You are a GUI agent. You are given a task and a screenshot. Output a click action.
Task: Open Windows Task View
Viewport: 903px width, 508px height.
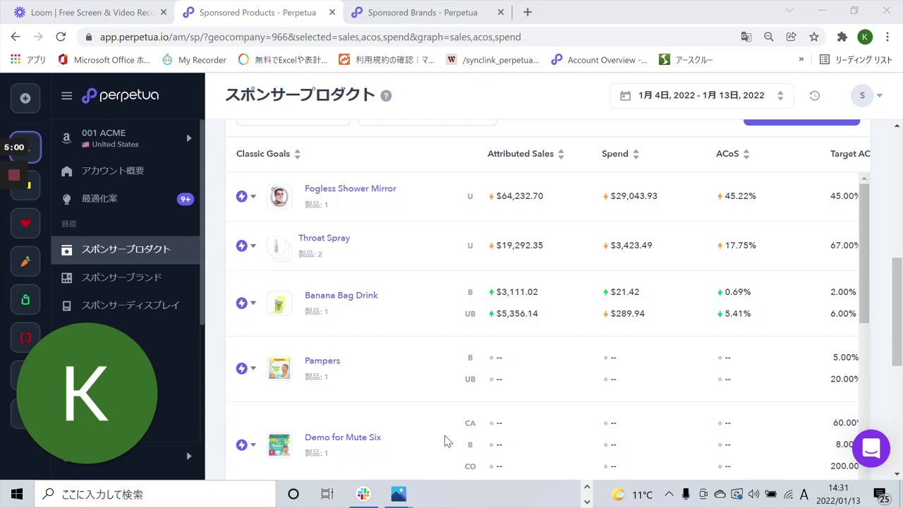point(327,494)
